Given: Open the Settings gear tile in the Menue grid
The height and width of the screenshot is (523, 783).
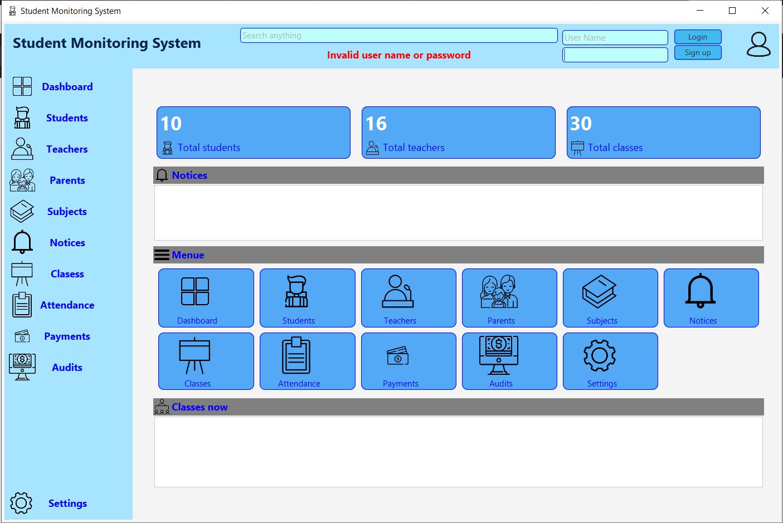Looking at the screenshot, I should [x=611, y=361].
